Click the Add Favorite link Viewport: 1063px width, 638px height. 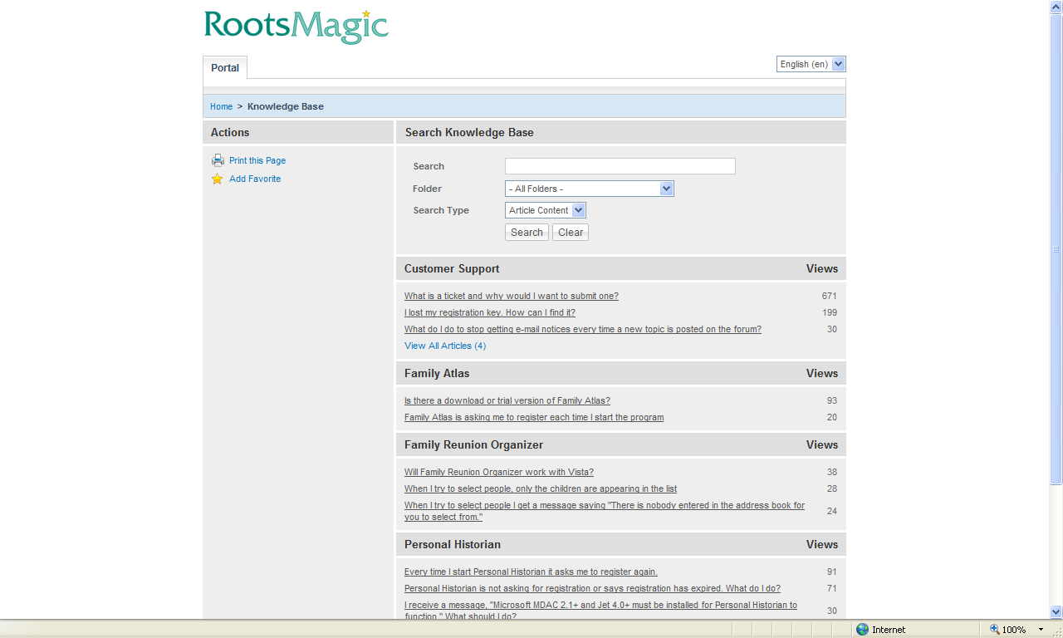click(x=255, y=179)
